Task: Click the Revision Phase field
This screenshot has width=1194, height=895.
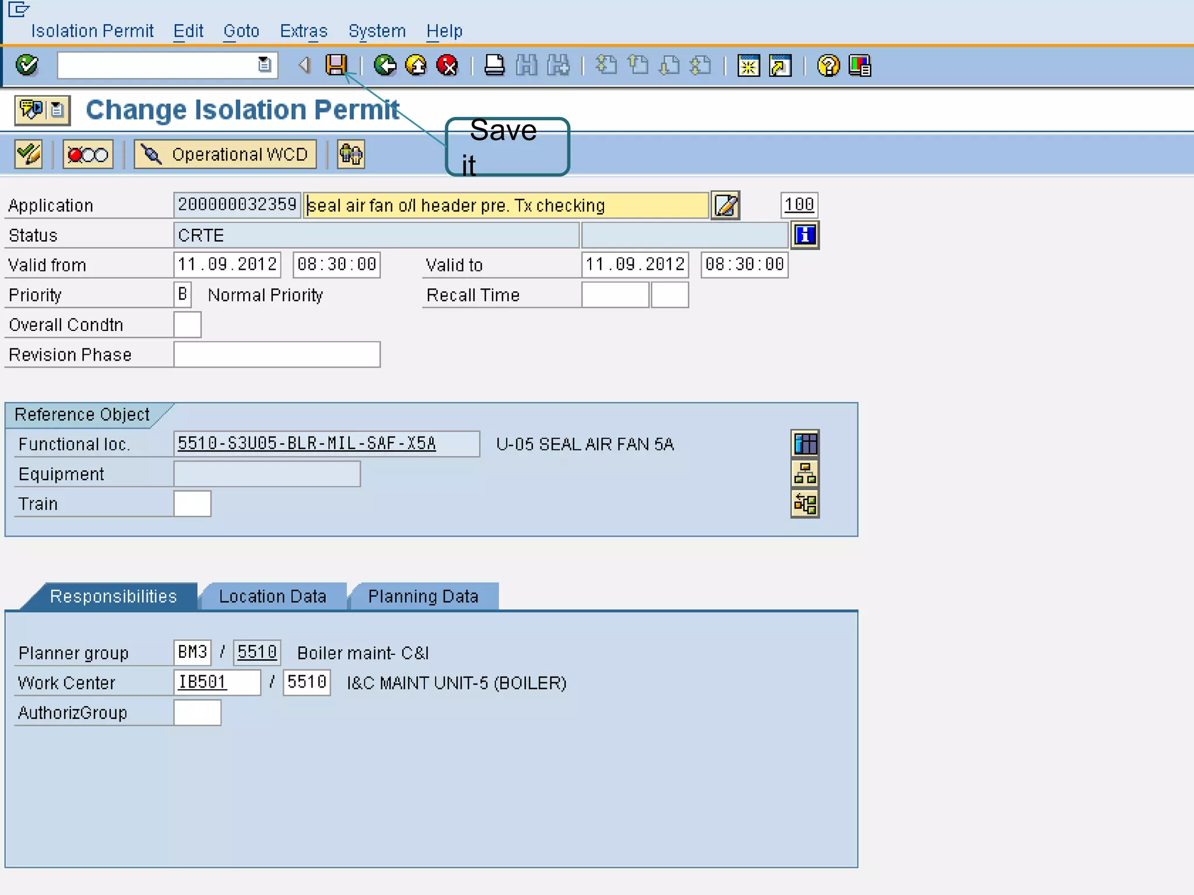Action: tap(277, 355)
